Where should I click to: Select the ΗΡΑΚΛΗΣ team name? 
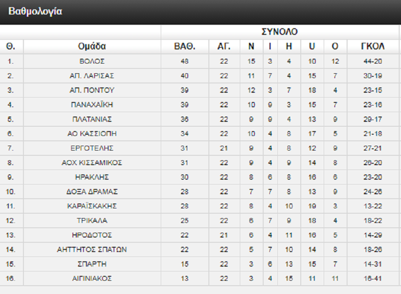tap(92, 177)
